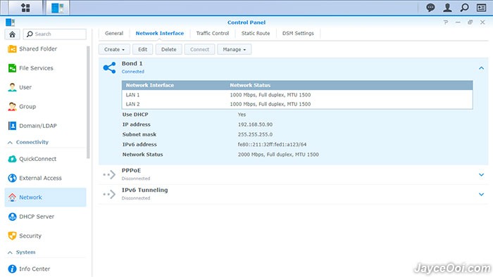Click the Security shield icon
The width and height of the screenshot is (493, 277).
12,236
